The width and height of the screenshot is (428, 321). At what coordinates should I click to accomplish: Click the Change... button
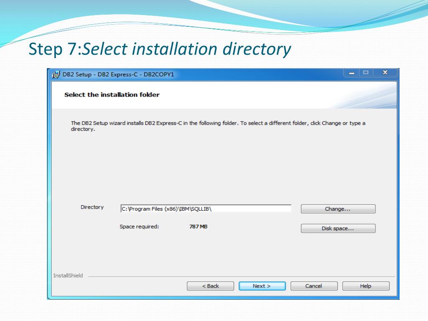(338, 209)
